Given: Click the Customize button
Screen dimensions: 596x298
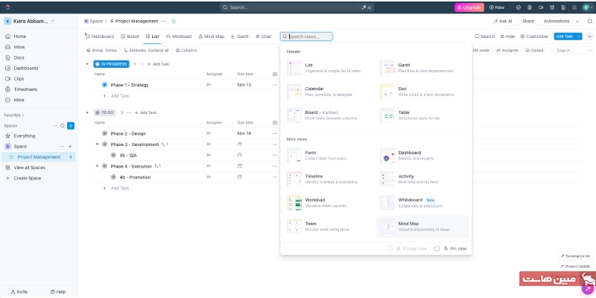Looking at the screenshot, I should pyautogui.click(x=534, y=36).
